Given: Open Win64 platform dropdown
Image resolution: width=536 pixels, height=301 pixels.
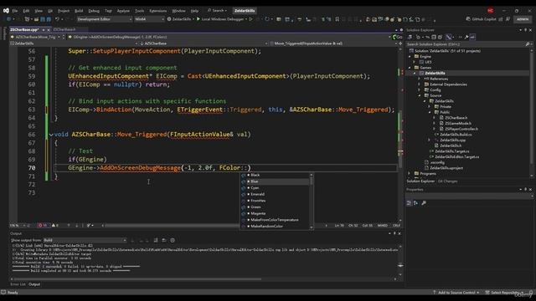Looking at the screenshot, I should (x=149, y=19).
